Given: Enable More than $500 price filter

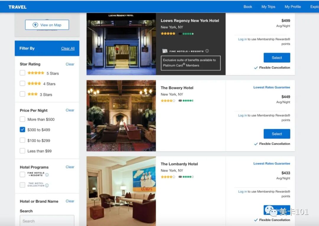Looking at the screenshot, I should (x=22, y=119).
